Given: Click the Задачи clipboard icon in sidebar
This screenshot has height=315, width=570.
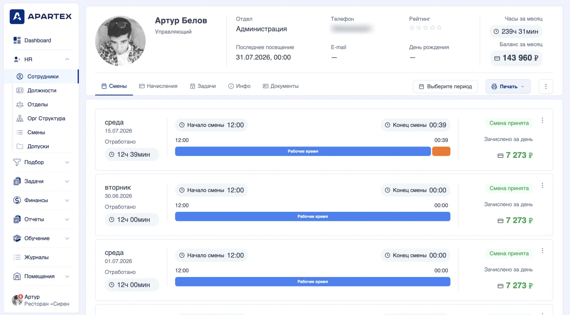Looking at the screenshot, I should (x=17, y=181).
